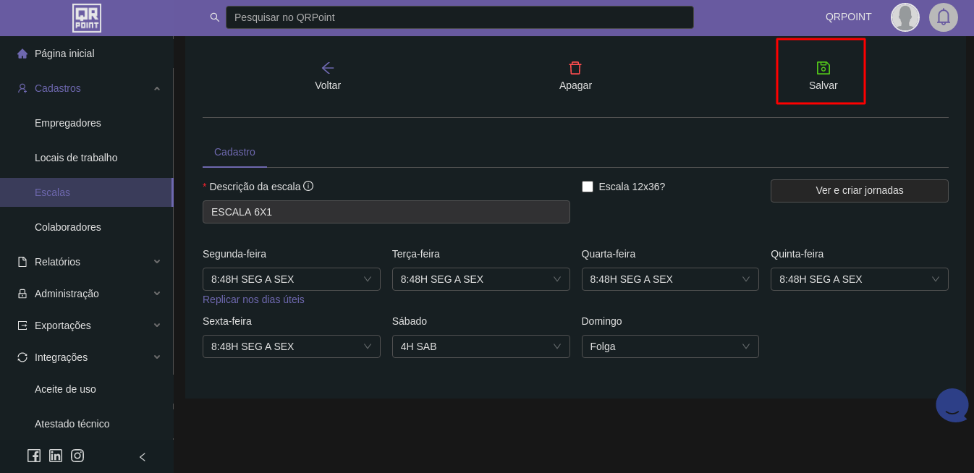Select the Cadastro tab

pos(234,152)
